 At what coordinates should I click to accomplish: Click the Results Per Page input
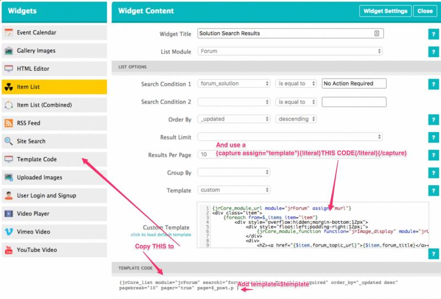click(206, 155)
